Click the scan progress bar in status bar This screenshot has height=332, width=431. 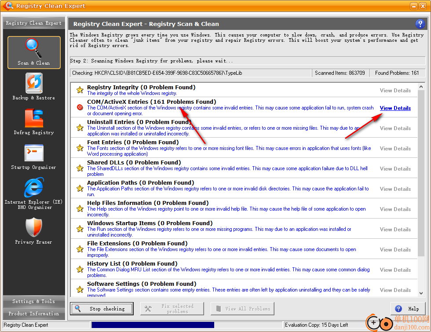[186, 325]
